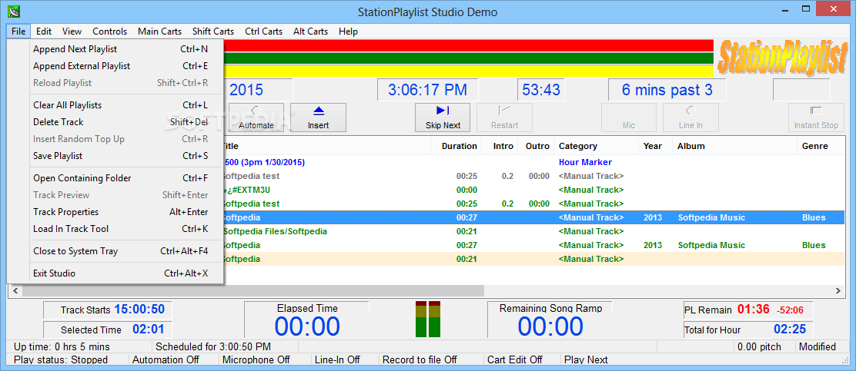Click the 6 mins past 3 display
856x371 pixels.
667,89
